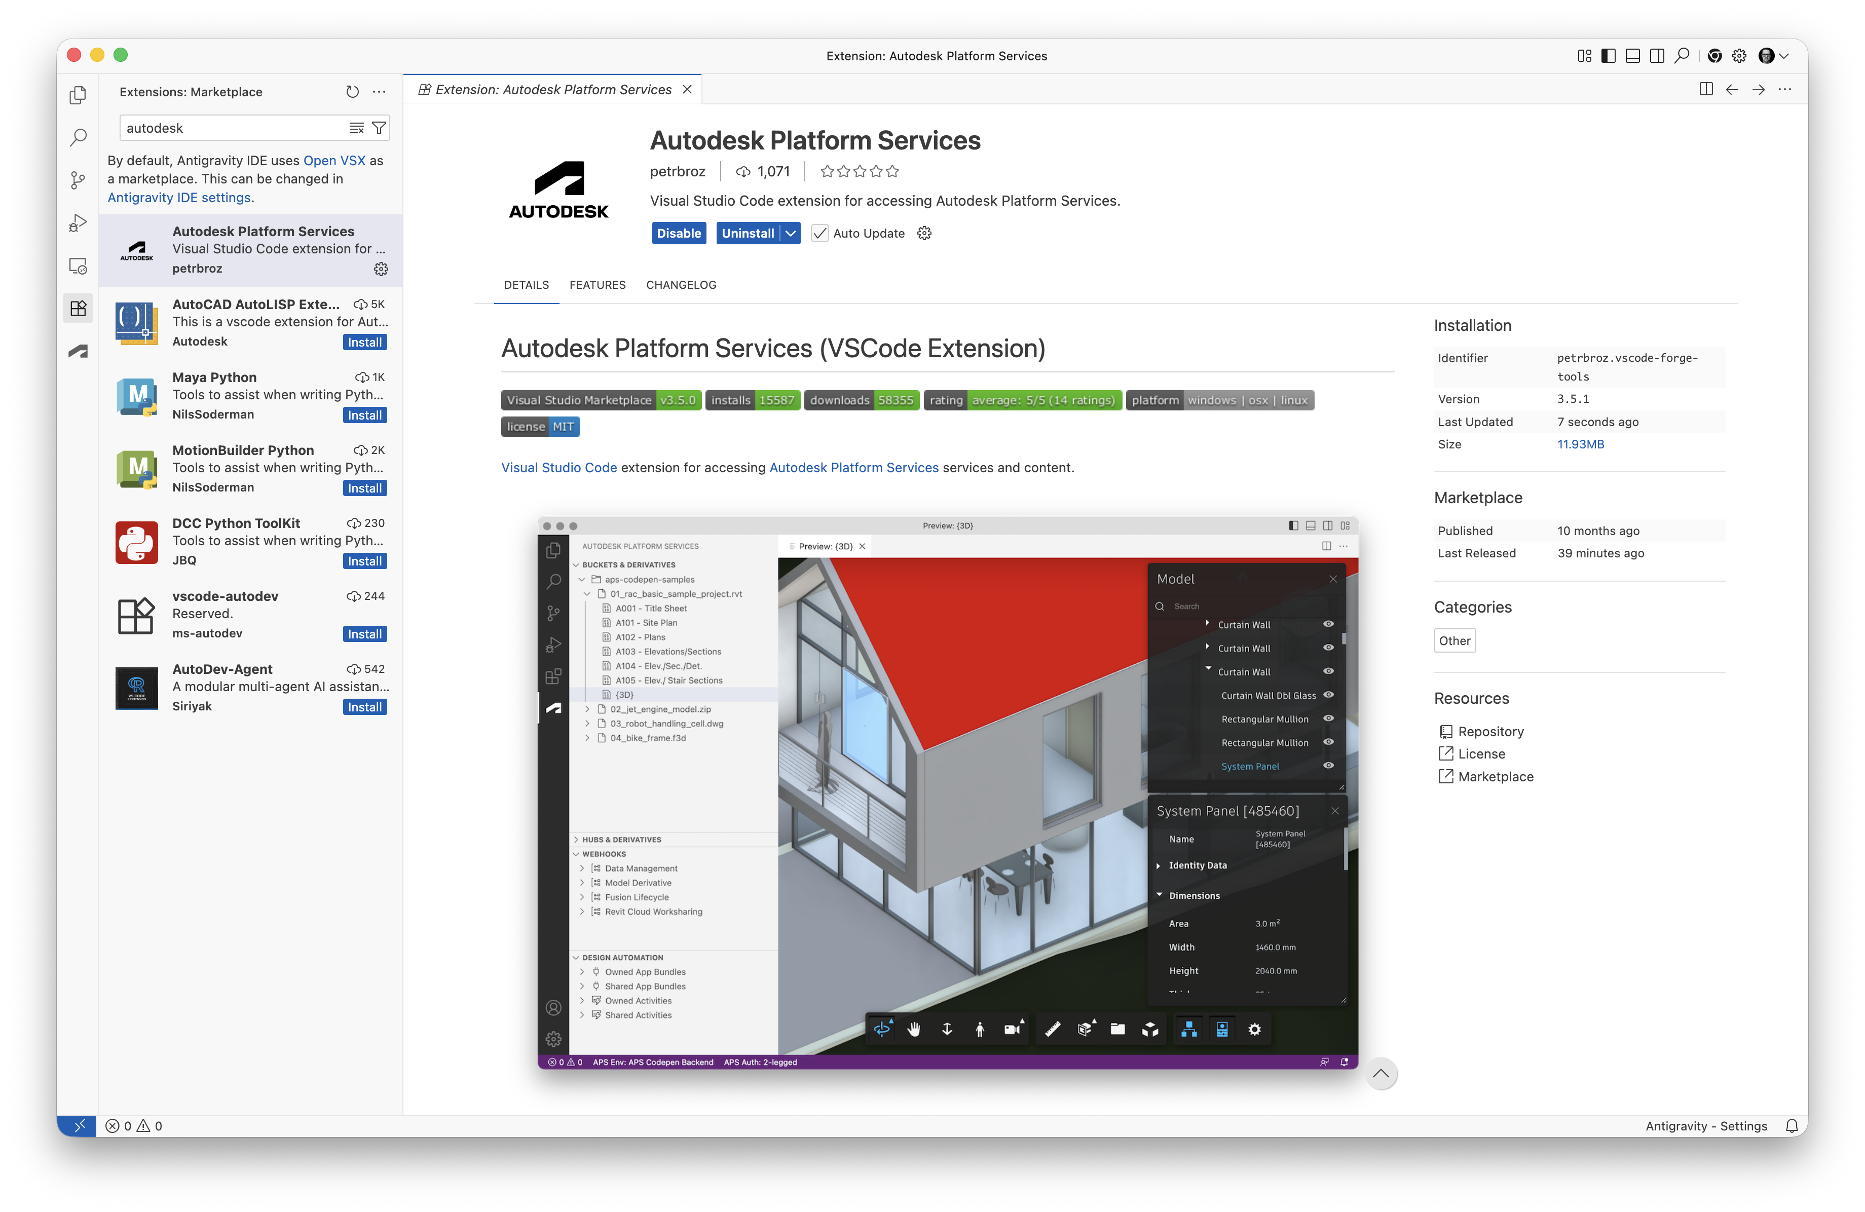Open the extension preview screenshot image
This screenshot has width=1865, height=1212.
[x=947, y=793]
